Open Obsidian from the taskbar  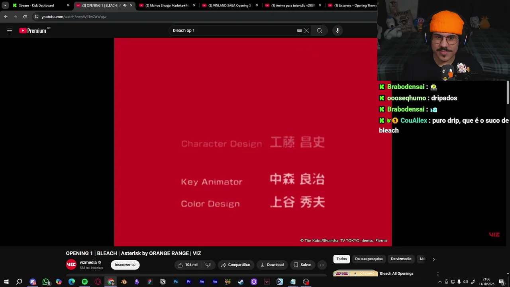[x=137, y=282]
